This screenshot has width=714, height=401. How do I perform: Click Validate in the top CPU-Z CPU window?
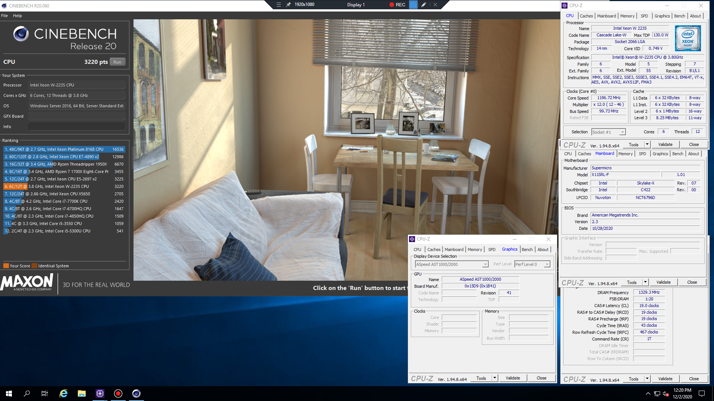tap(665, 144)
